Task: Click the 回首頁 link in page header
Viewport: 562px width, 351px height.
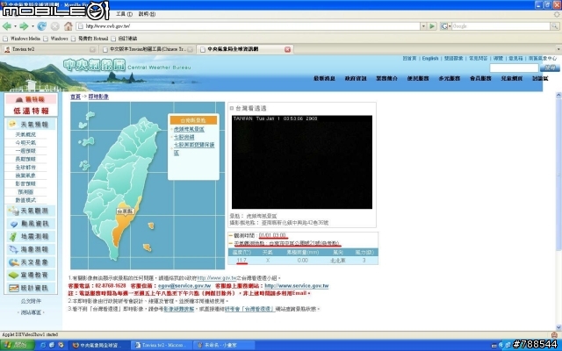Action: click(410, 59)
